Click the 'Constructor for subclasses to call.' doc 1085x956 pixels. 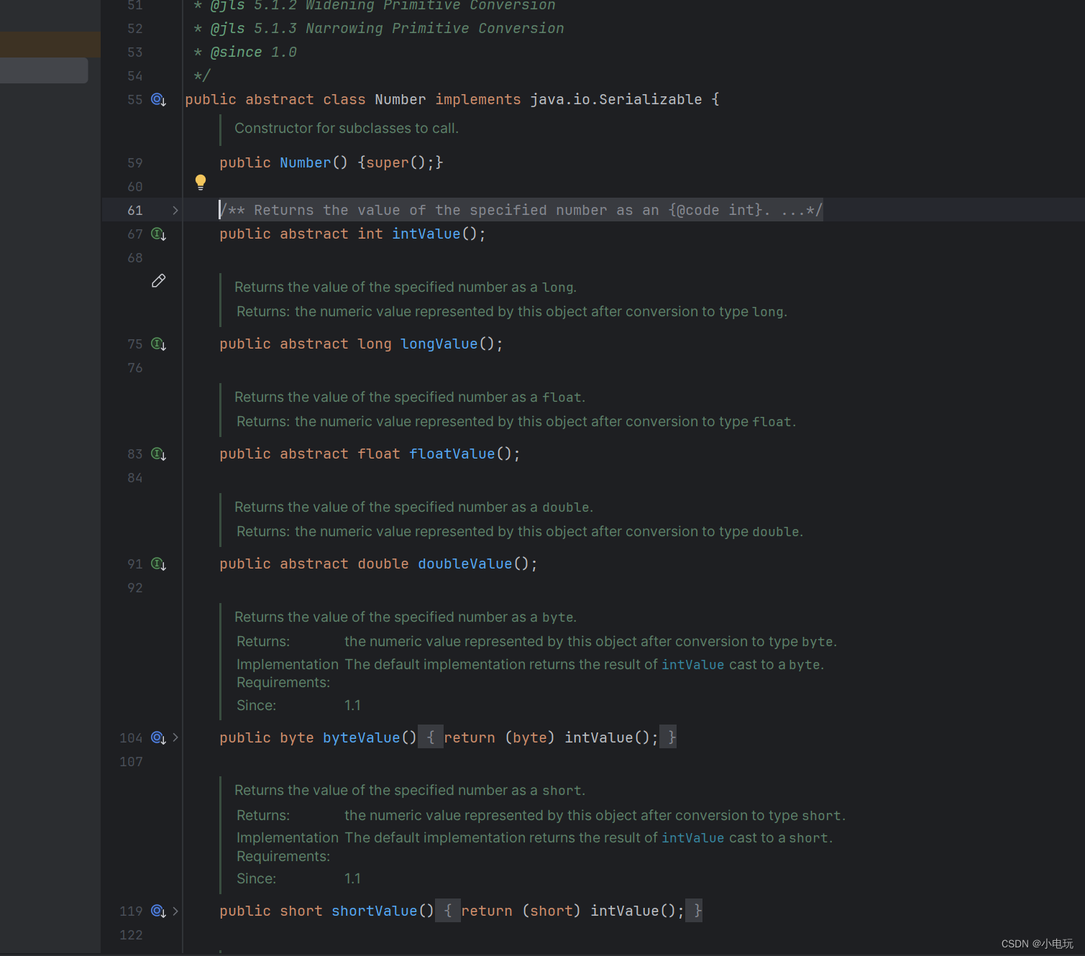347,128
